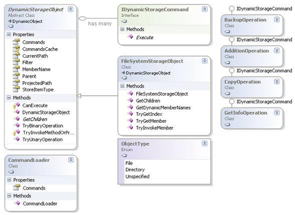Expand the GetInfoOperation class box
The height and width of the screenshot is (215, 295).
(277, 113)
